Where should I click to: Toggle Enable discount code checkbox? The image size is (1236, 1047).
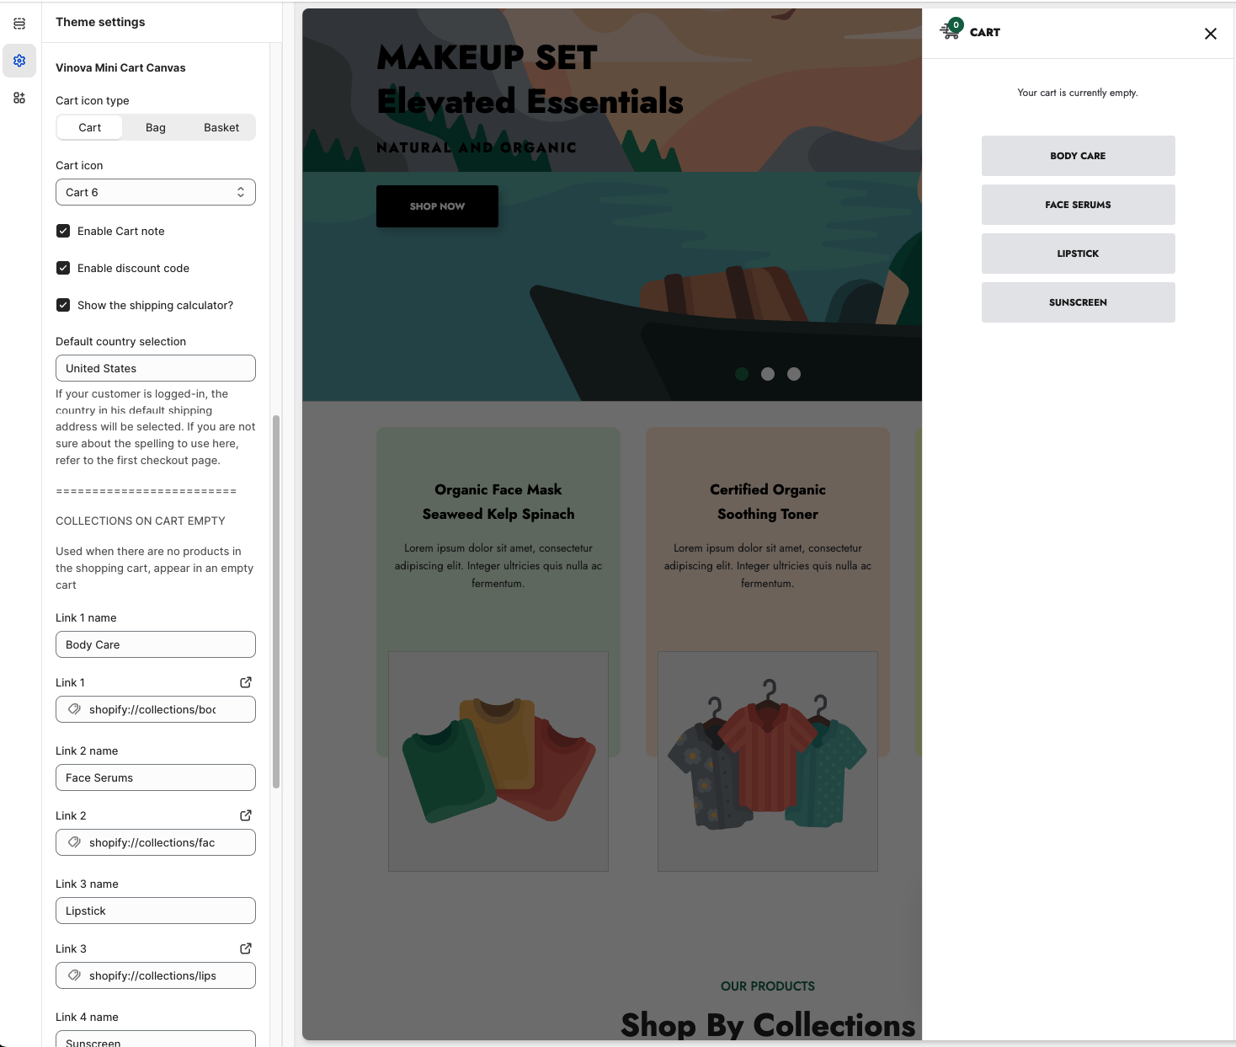(x=63, y=268)
